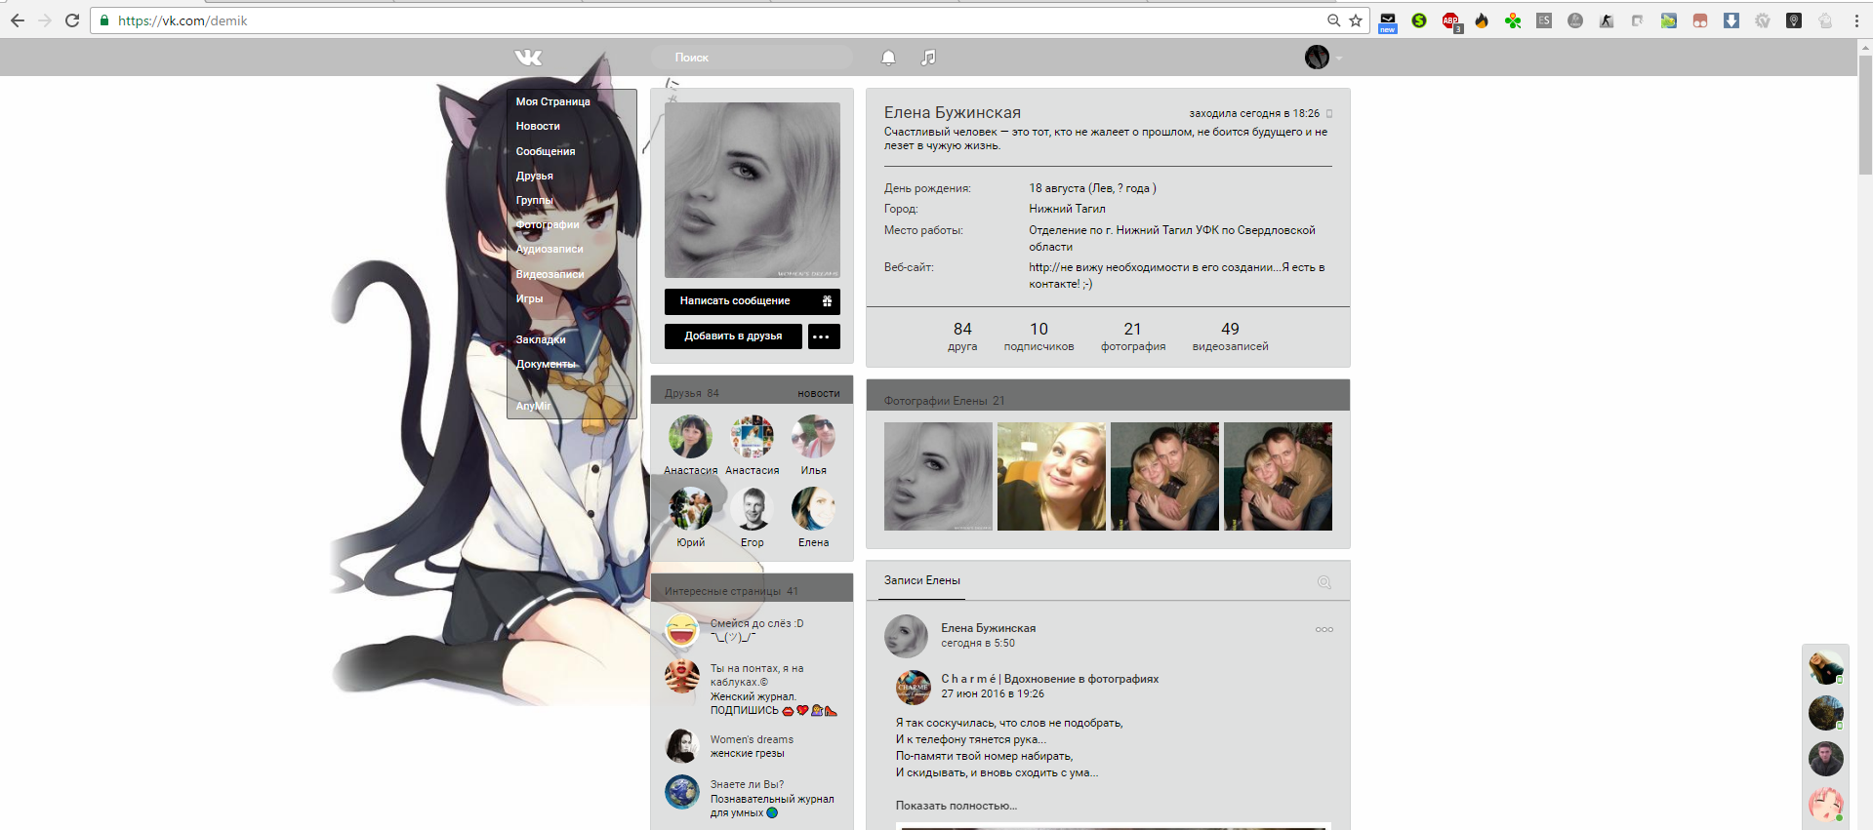The width and height of the screenshot is (1873, 830).
Task: Click the zoom magnifier in address bar
Action: tap(1333, 20)
